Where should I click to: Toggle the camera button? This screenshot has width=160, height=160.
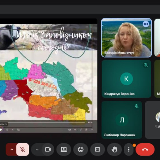pos(48,150)
